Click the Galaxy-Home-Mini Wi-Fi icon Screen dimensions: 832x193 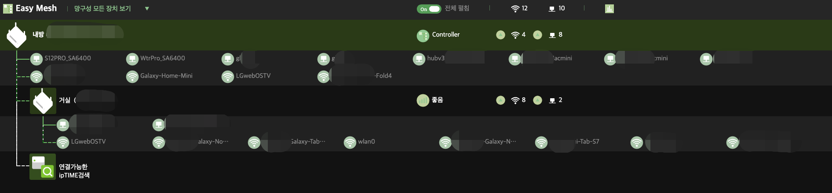tap(132, 76)
